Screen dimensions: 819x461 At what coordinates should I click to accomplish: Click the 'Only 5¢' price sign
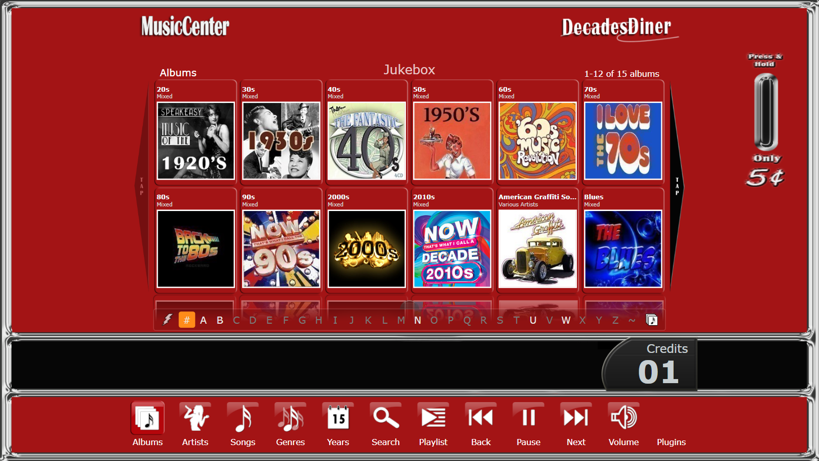pyautogui.click(x=766, y=171)
